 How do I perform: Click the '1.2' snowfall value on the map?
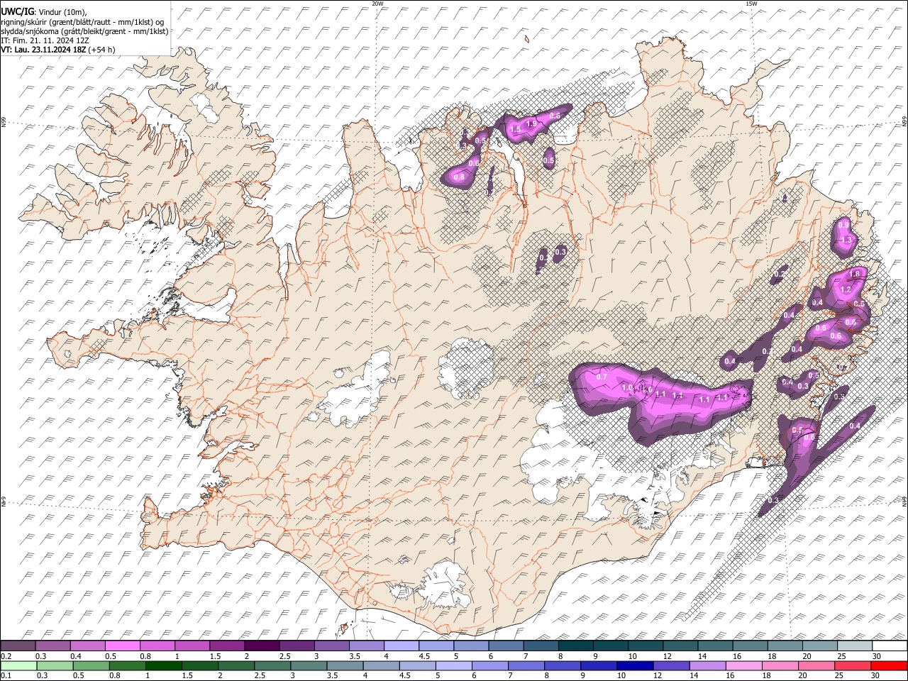click(846, 290)
